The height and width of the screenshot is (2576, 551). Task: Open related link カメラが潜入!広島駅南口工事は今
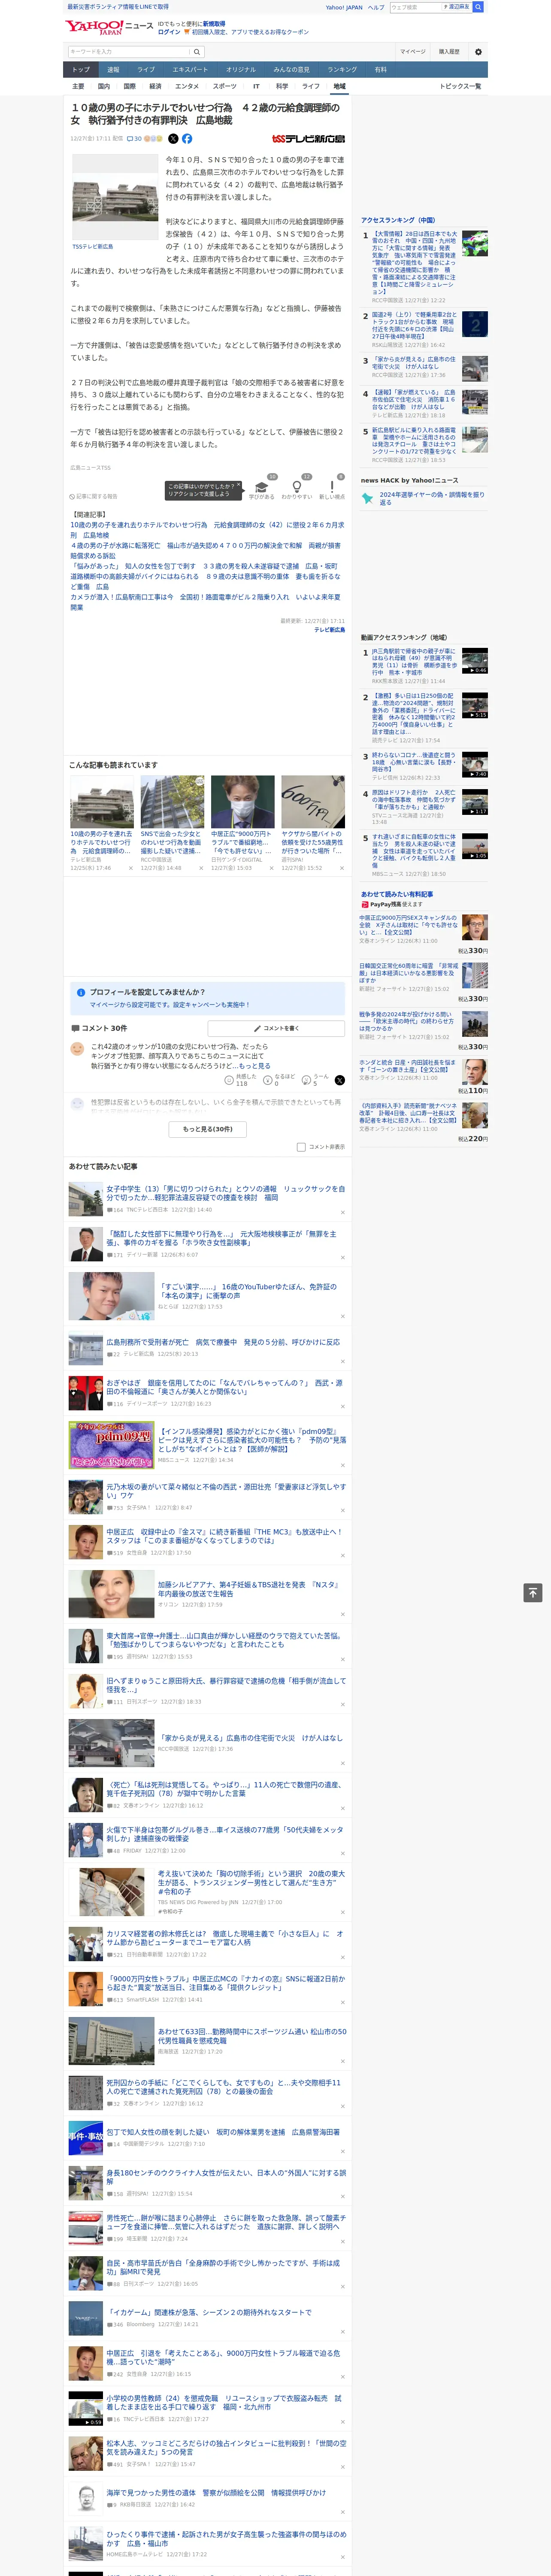(205, 601)
